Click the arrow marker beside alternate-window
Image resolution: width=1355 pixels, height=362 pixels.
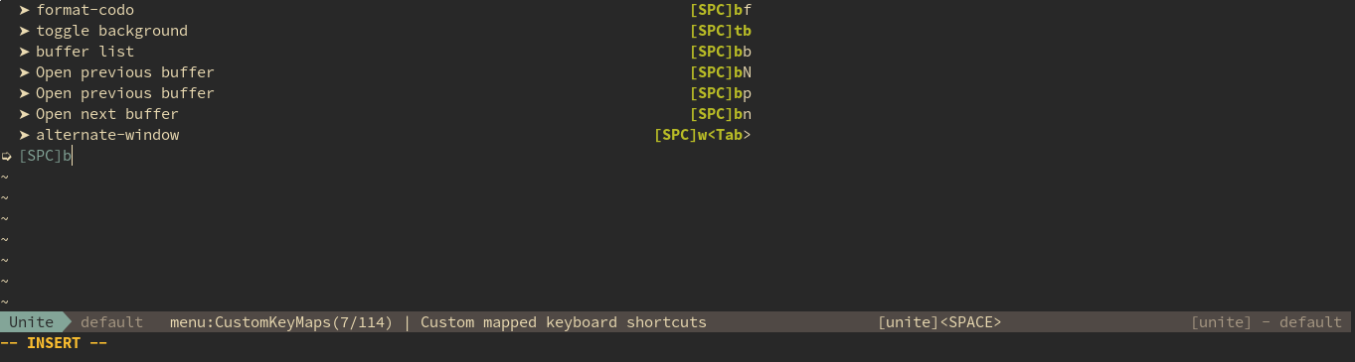coord(24,135)
